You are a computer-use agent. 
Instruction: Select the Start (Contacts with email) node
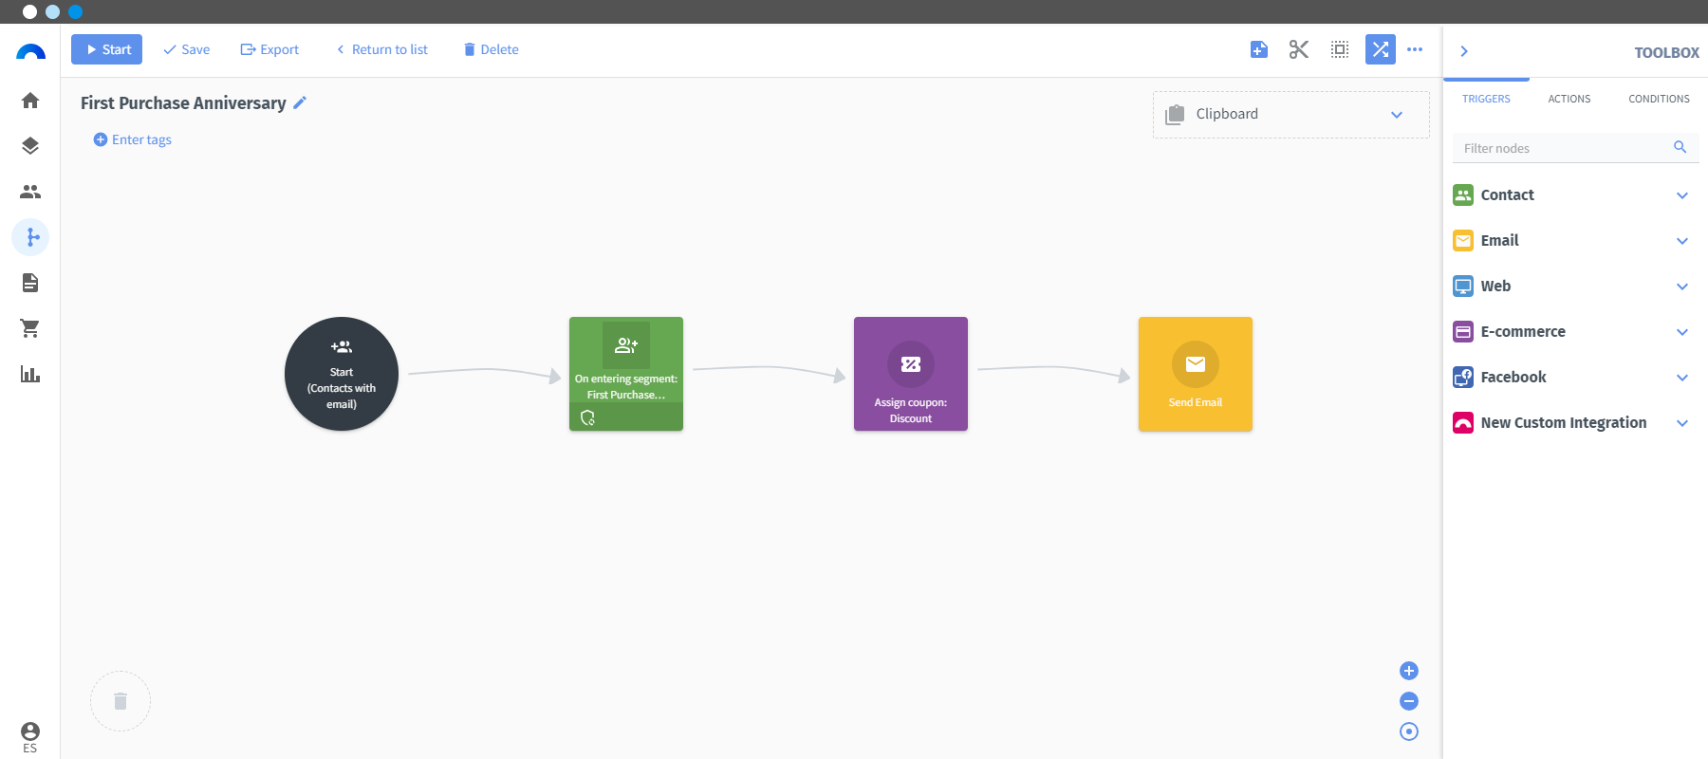pos(342,374)
